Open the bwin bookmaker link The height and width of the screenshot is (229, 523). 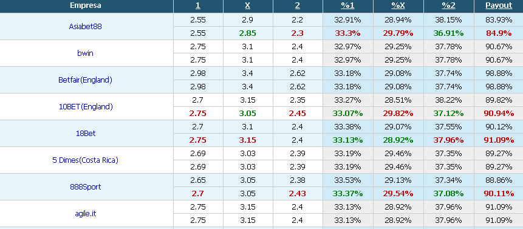(x=86, y=53)
